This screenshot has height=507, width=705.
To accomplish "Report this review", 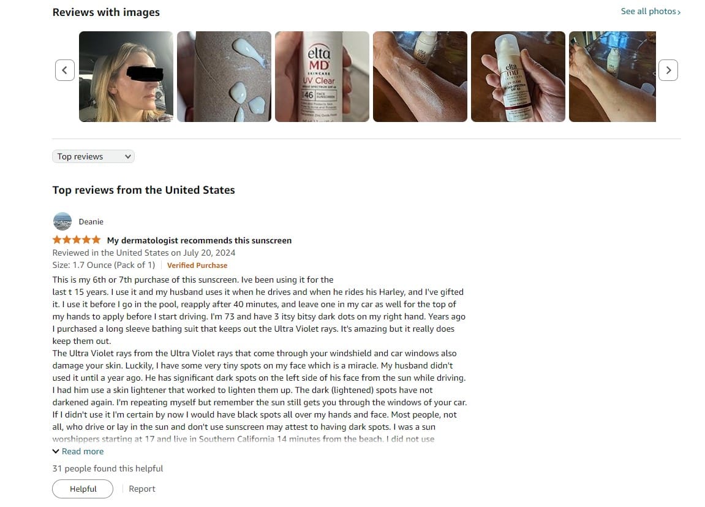I will pyautogui.click(x=141, y=489).
